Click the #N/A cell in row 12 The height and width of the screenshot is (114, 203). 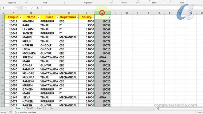[103, 61]
